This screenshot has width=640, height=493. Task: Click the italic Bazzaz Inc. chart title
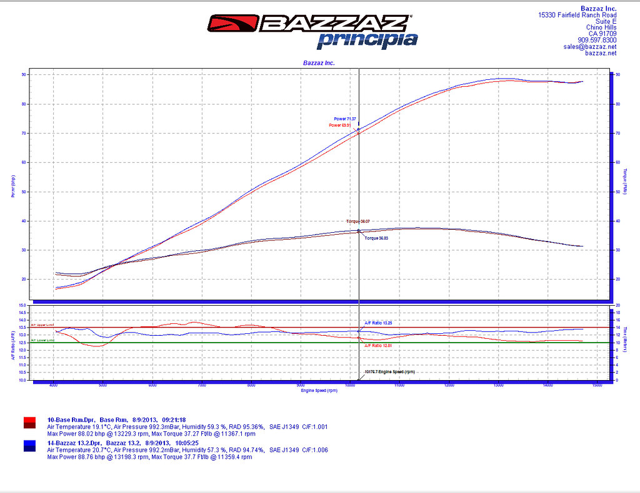tap(319, 63)
